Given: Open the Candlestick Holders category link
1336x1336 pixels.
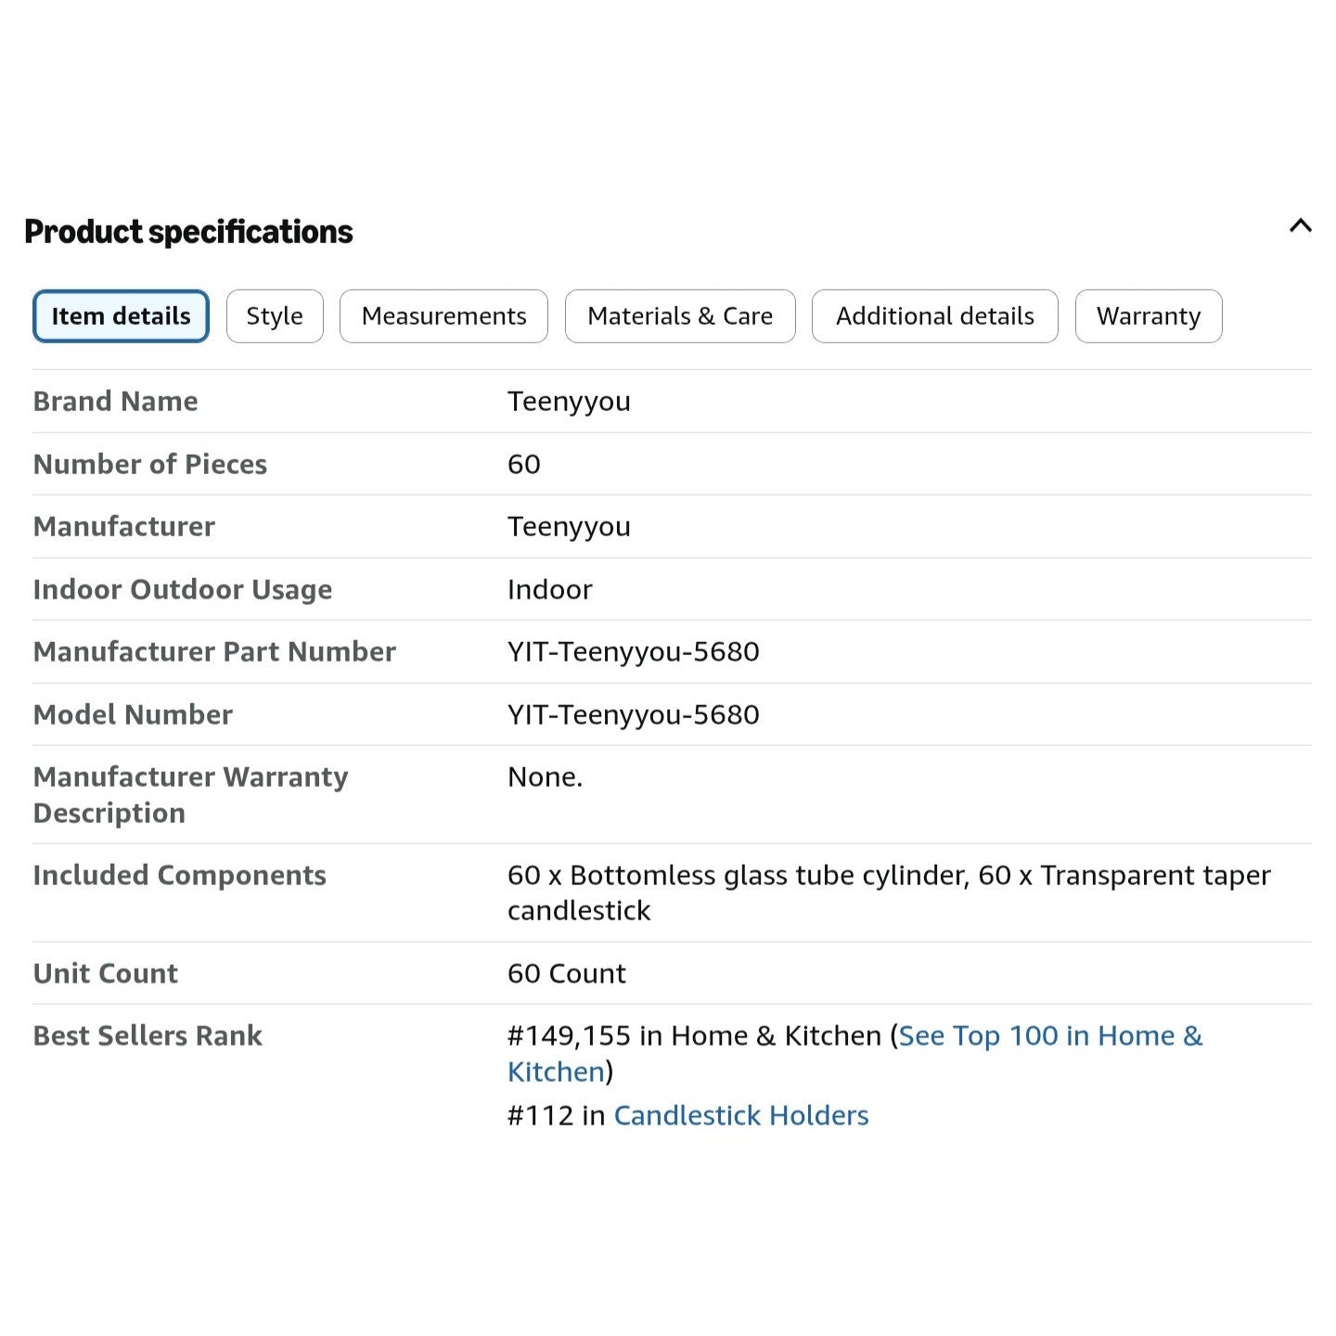Looking at the screenshot, I should pos(741,1115).
